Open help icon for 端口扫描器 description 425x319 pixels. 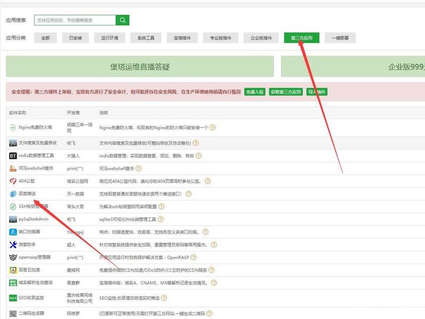point(206,232)
